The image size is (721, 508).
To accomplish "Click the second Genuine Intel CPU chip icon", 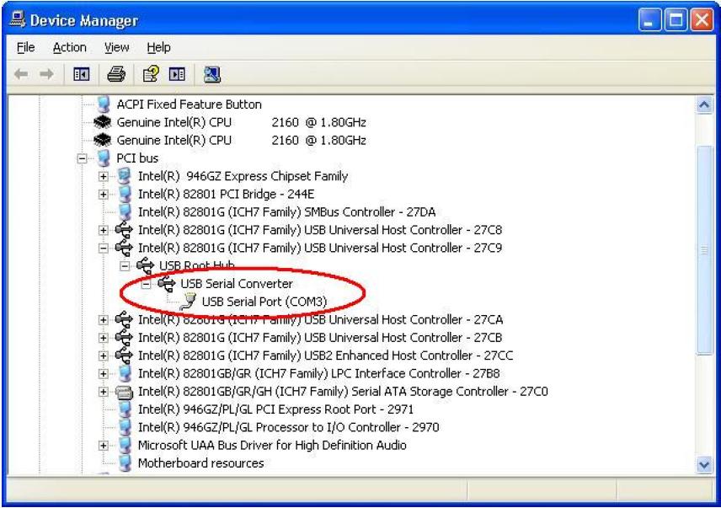I will [x=103, y=140].
